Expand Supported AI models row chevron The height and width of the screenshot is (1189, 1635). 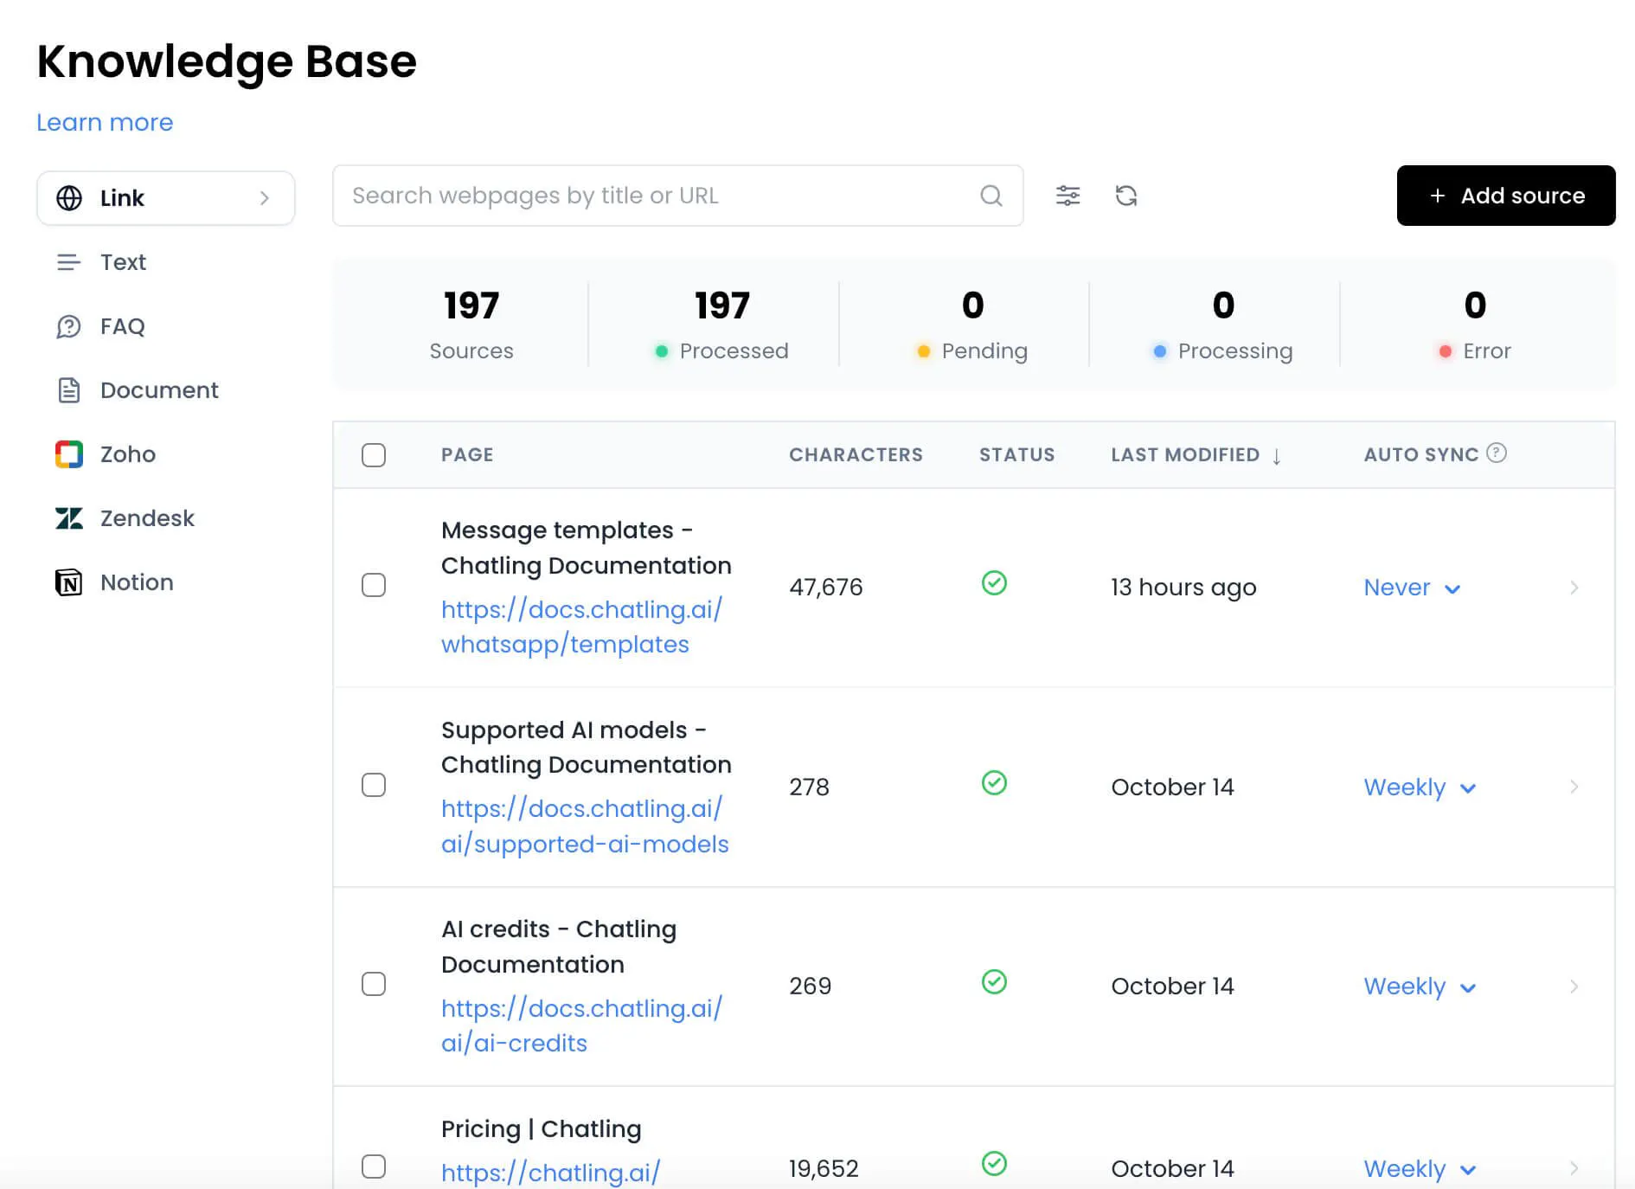coord(1574,787)
